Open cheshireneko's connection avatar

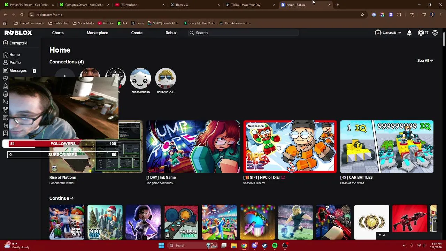click(x=140, y=78)
